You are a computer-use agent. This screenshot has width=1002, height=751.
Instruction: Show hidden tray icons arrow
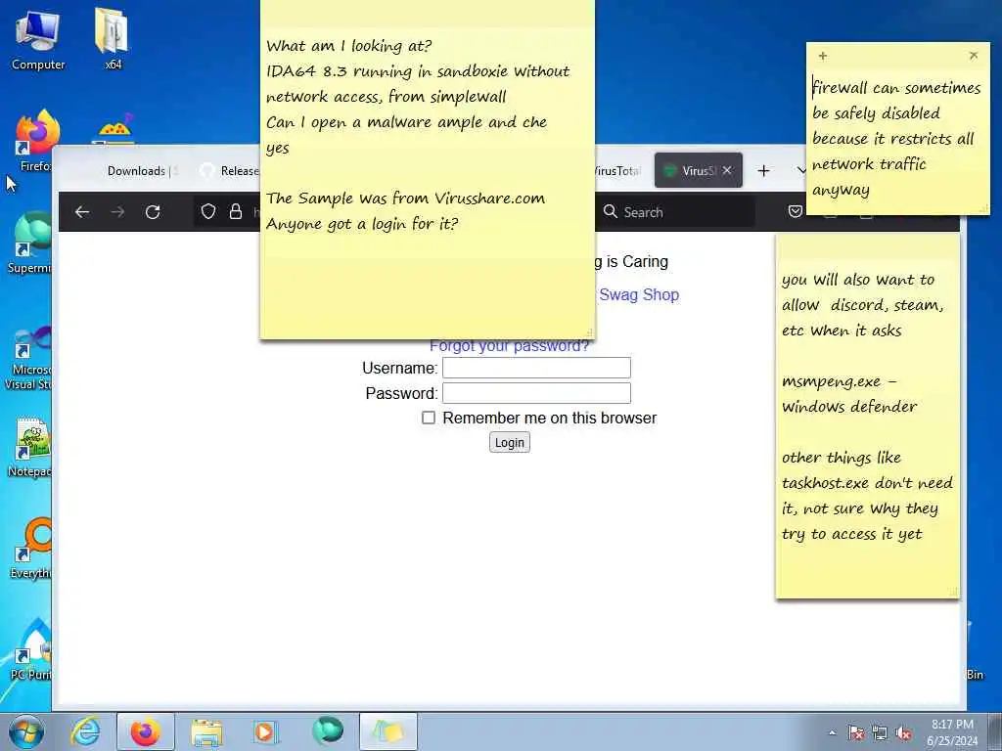832,733
